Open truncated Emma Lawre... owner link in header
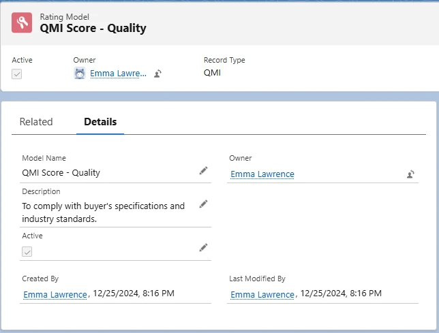Viewport: 439px width, 333px height. [x=118, y=74]
